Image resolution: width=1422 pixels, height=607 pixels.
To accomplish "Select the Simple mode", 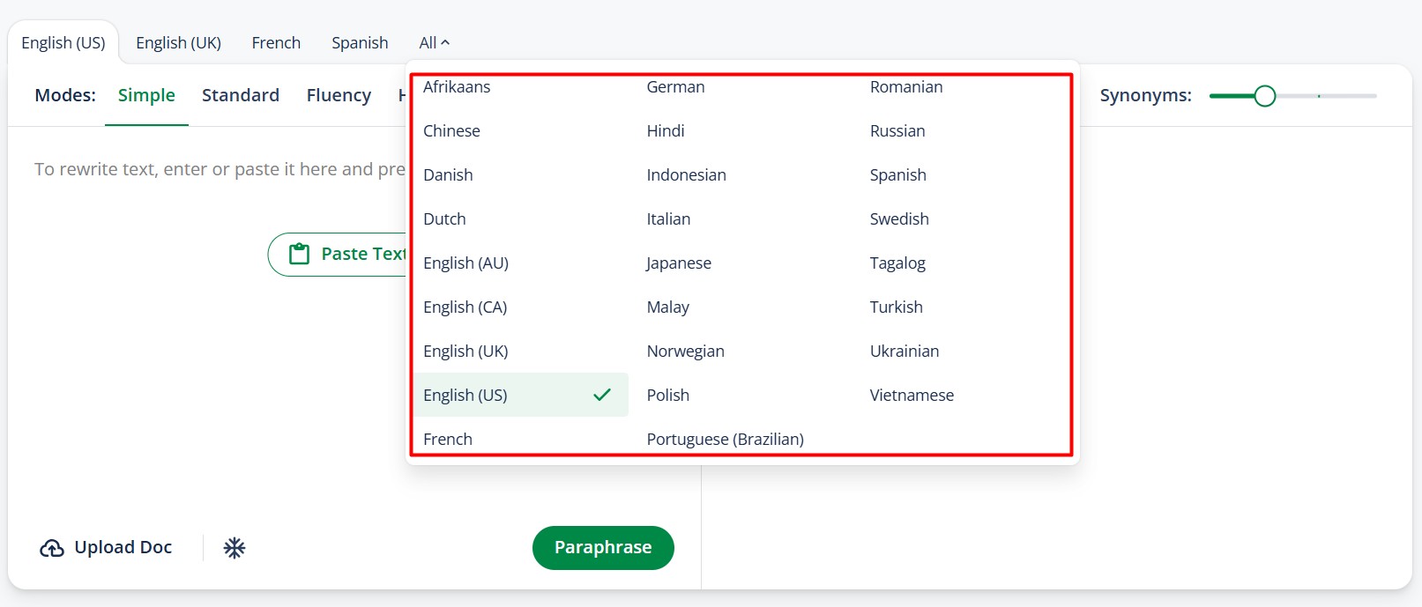I will [146, 95].
